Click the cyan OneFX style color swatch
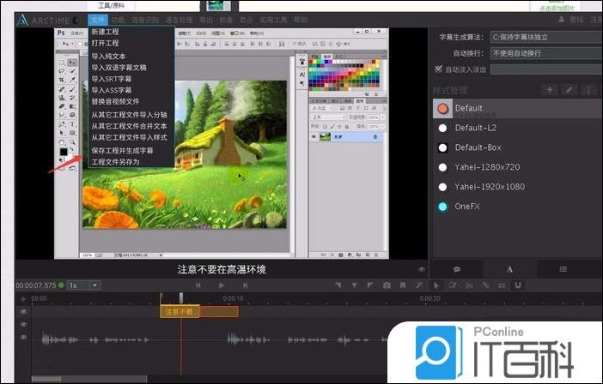Viewport: 603px width, 384px height. pos(442,207)
